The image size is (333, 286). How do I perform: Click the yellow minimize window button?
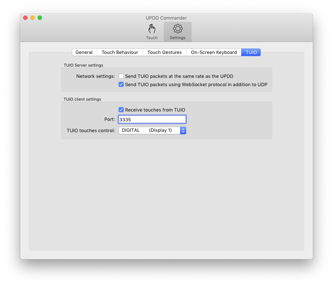click(x=33, y=18)
